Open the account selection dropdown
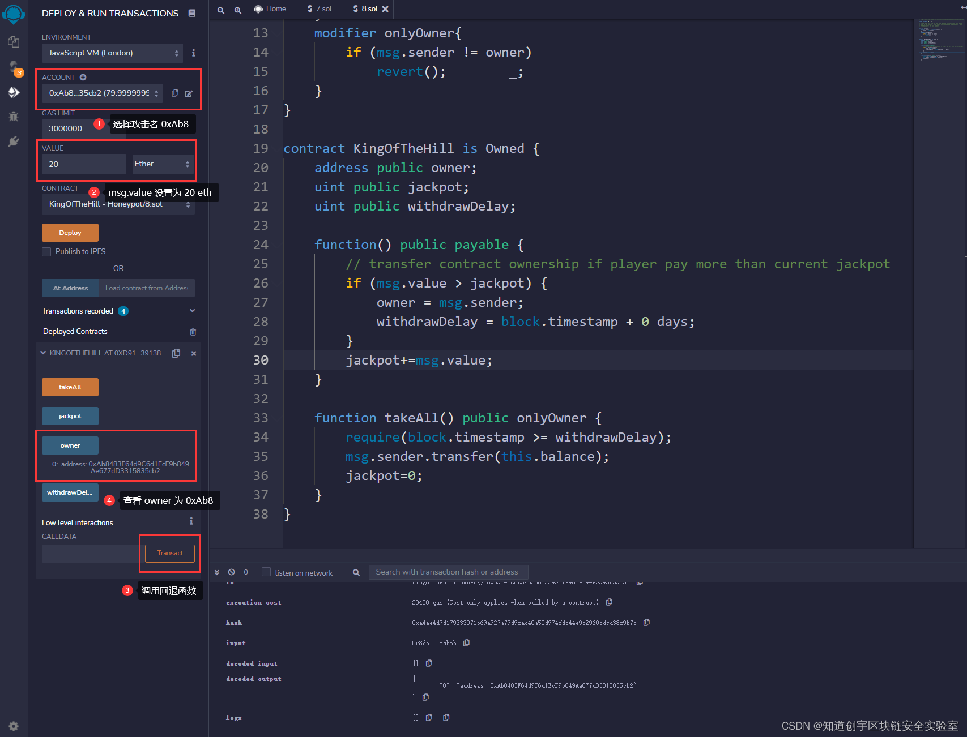Screen dimensions: 967x737 pos(102,93)
